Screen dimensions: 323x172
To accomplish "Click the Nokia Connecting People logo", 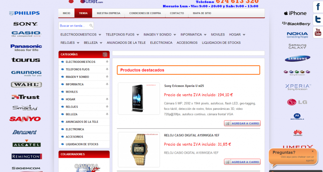I will point(297,35).
